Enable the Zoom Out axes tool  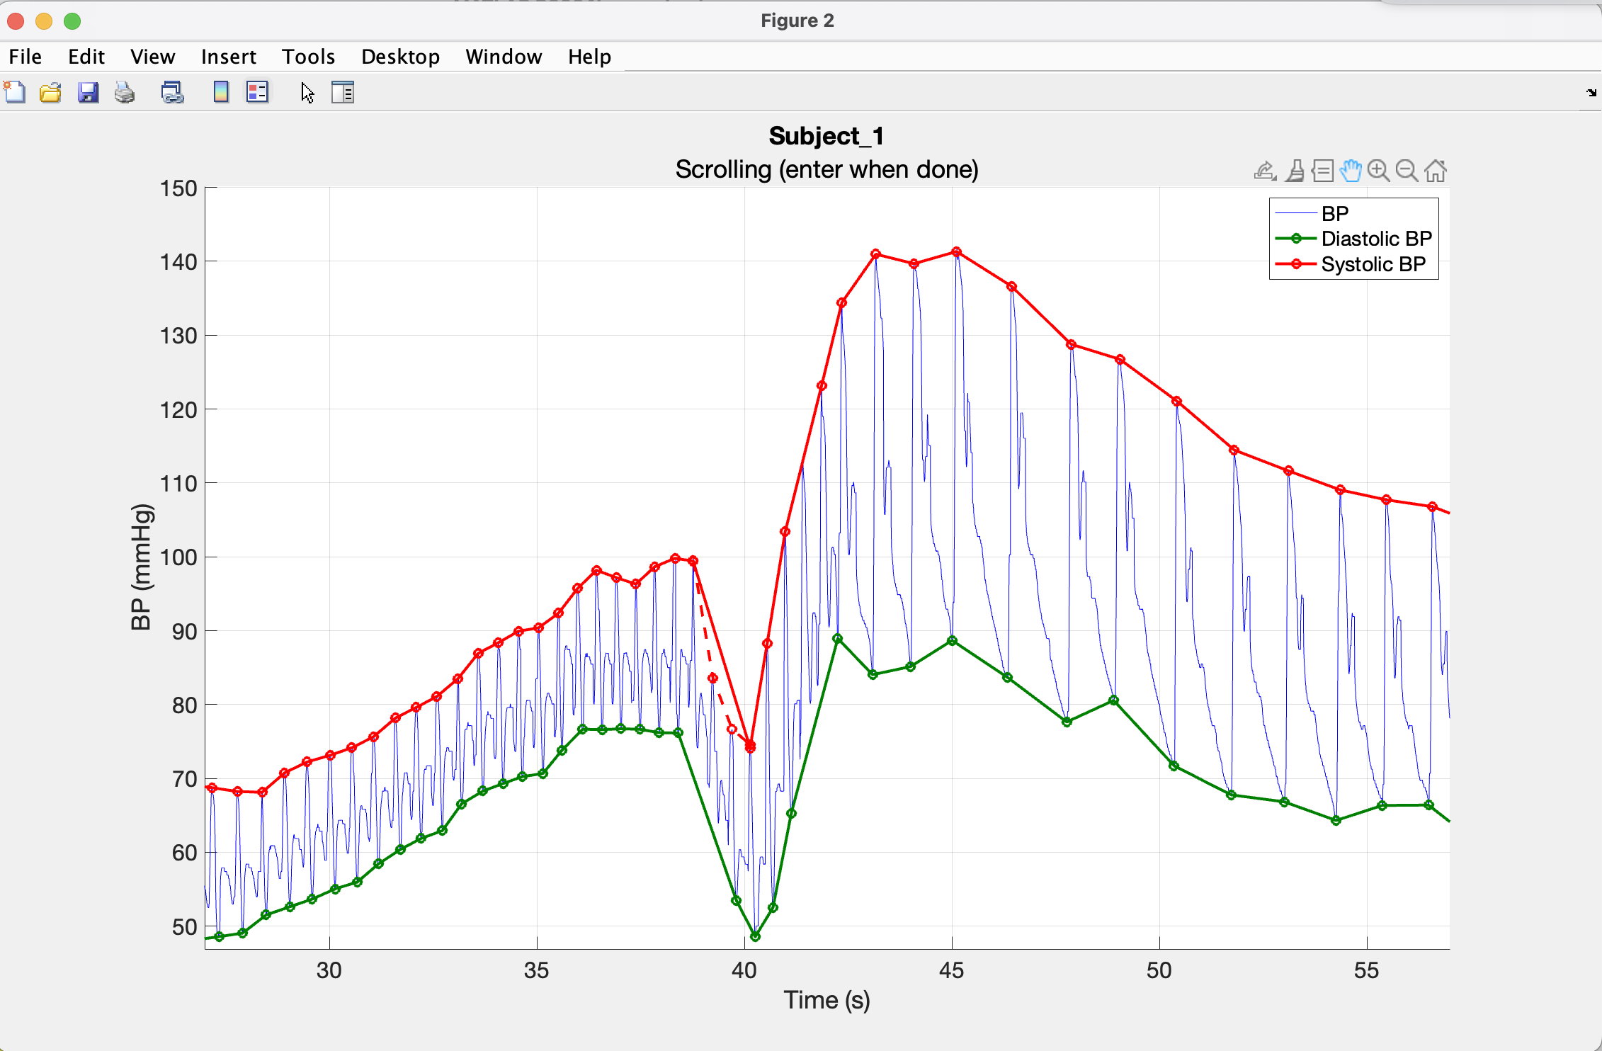click(x=1407, y=171)
